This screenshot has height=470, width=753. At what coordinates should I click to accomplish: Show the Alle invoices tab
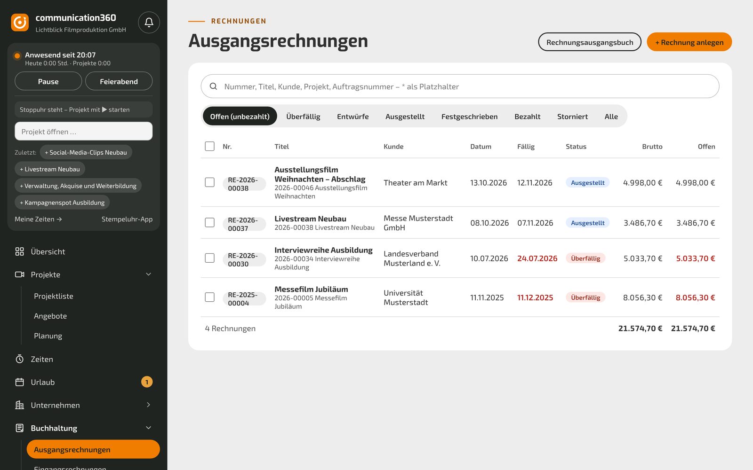611,117
